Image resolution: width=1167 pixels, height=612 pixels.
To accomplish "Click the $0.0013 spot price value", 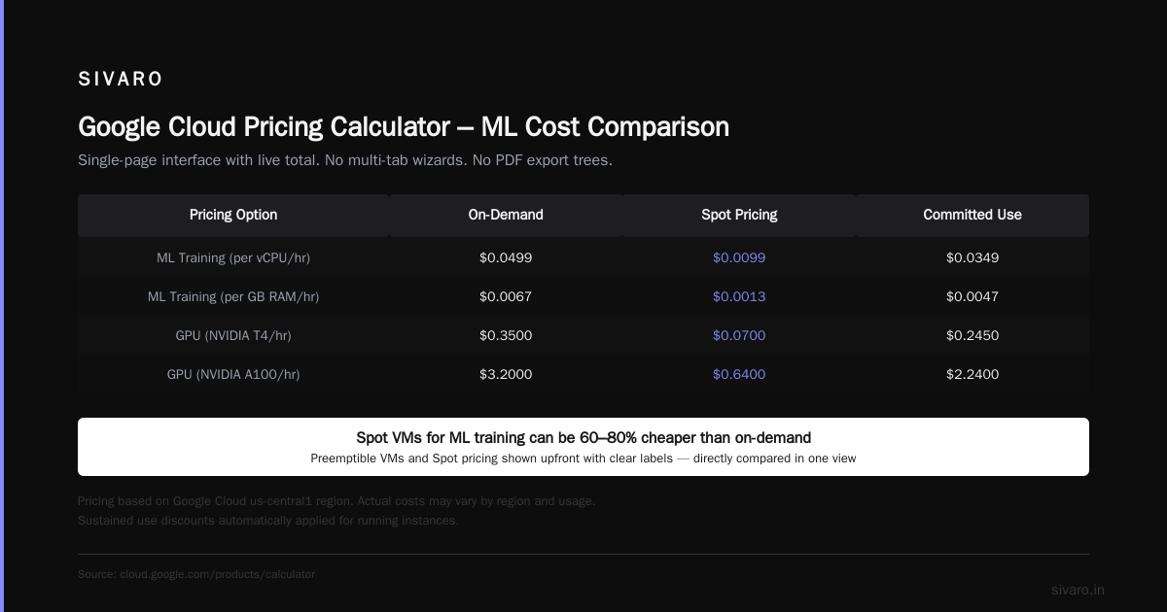I will [x=739, y=296].
